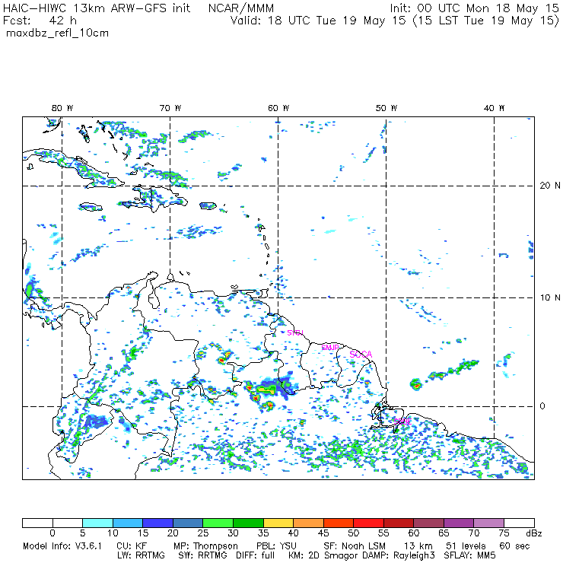
Task: Click the yellow 35-40 dBZ legend swatch
Action: point(278,523)
